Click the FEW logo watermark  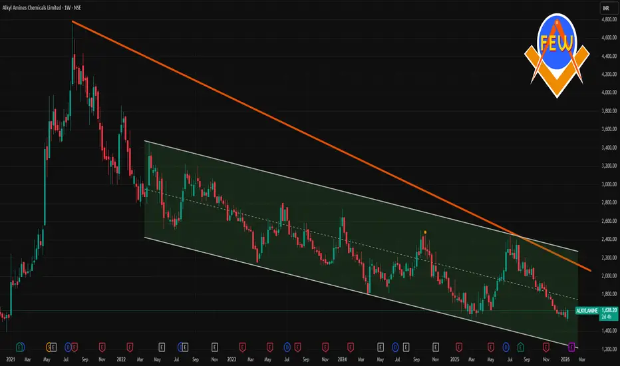(557, 55)
